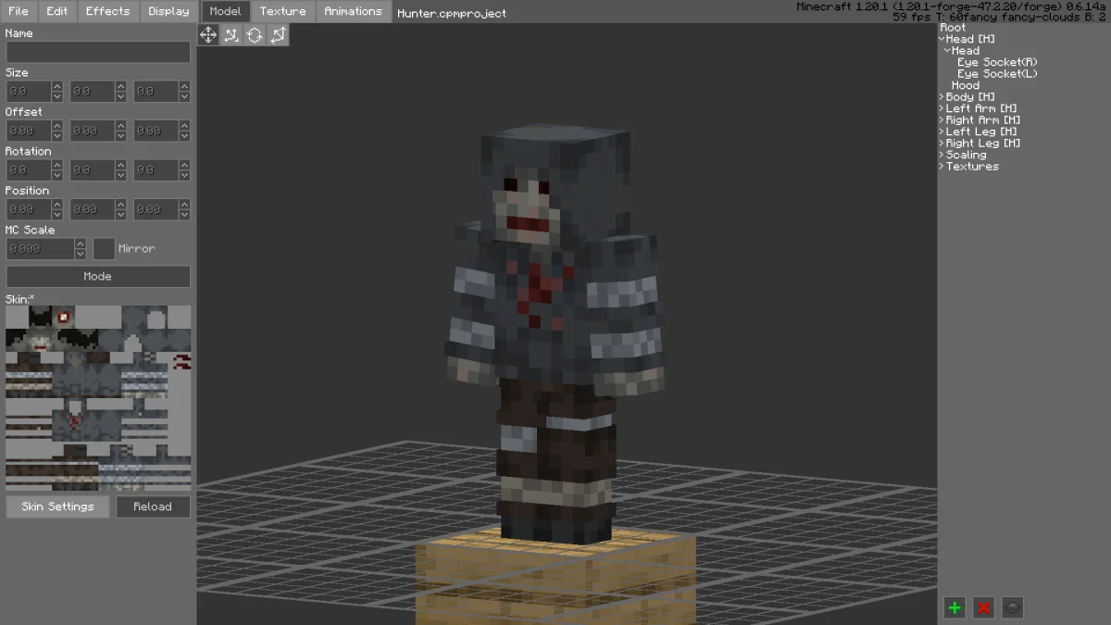Decrease the first Offset value with down arrow
1111x625 pixels.
tap(57, 136)
